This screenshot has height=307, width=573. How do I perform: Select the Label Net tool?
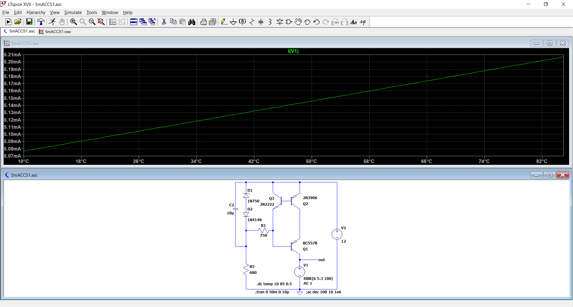(243, 22)
